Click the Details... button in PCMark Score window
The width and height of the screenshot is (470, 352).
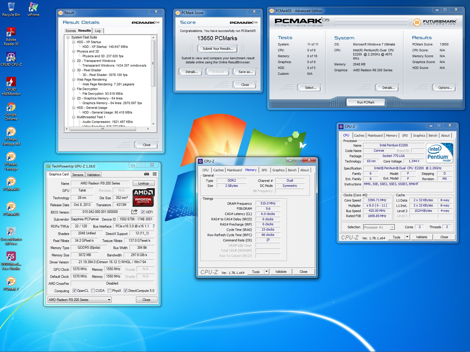(192, 72)
